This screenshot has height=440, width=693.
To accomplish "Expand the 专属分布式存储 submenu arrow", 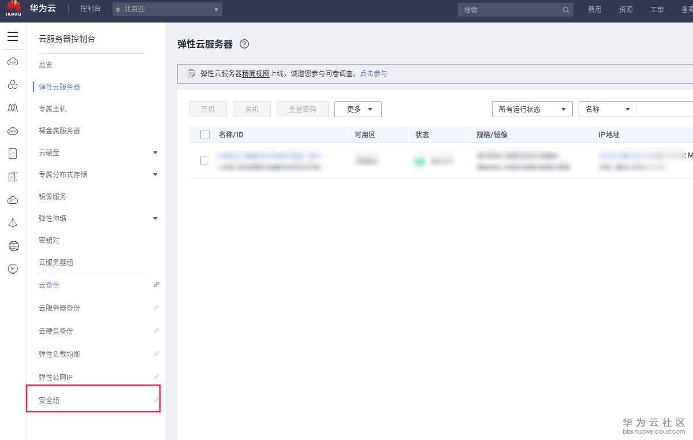I will click(x=155, y=174).
